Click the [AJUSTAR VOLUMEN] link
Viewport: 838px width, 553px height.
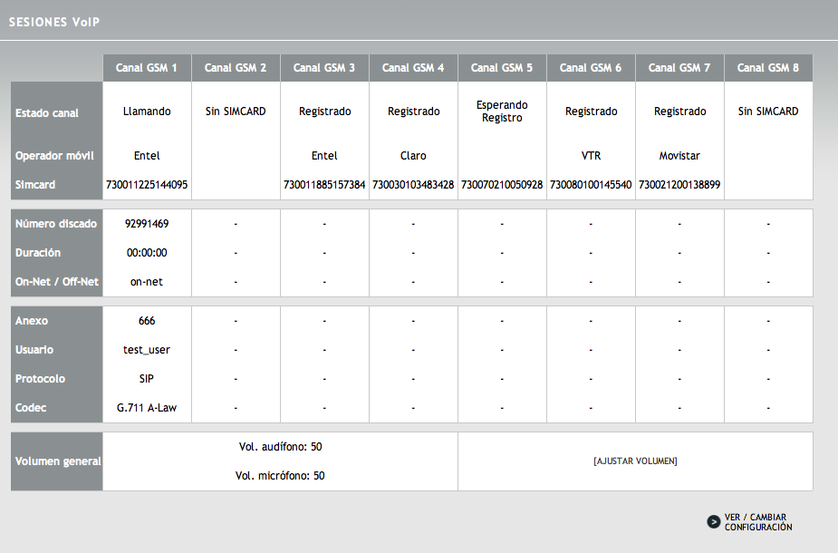(635, 461)
